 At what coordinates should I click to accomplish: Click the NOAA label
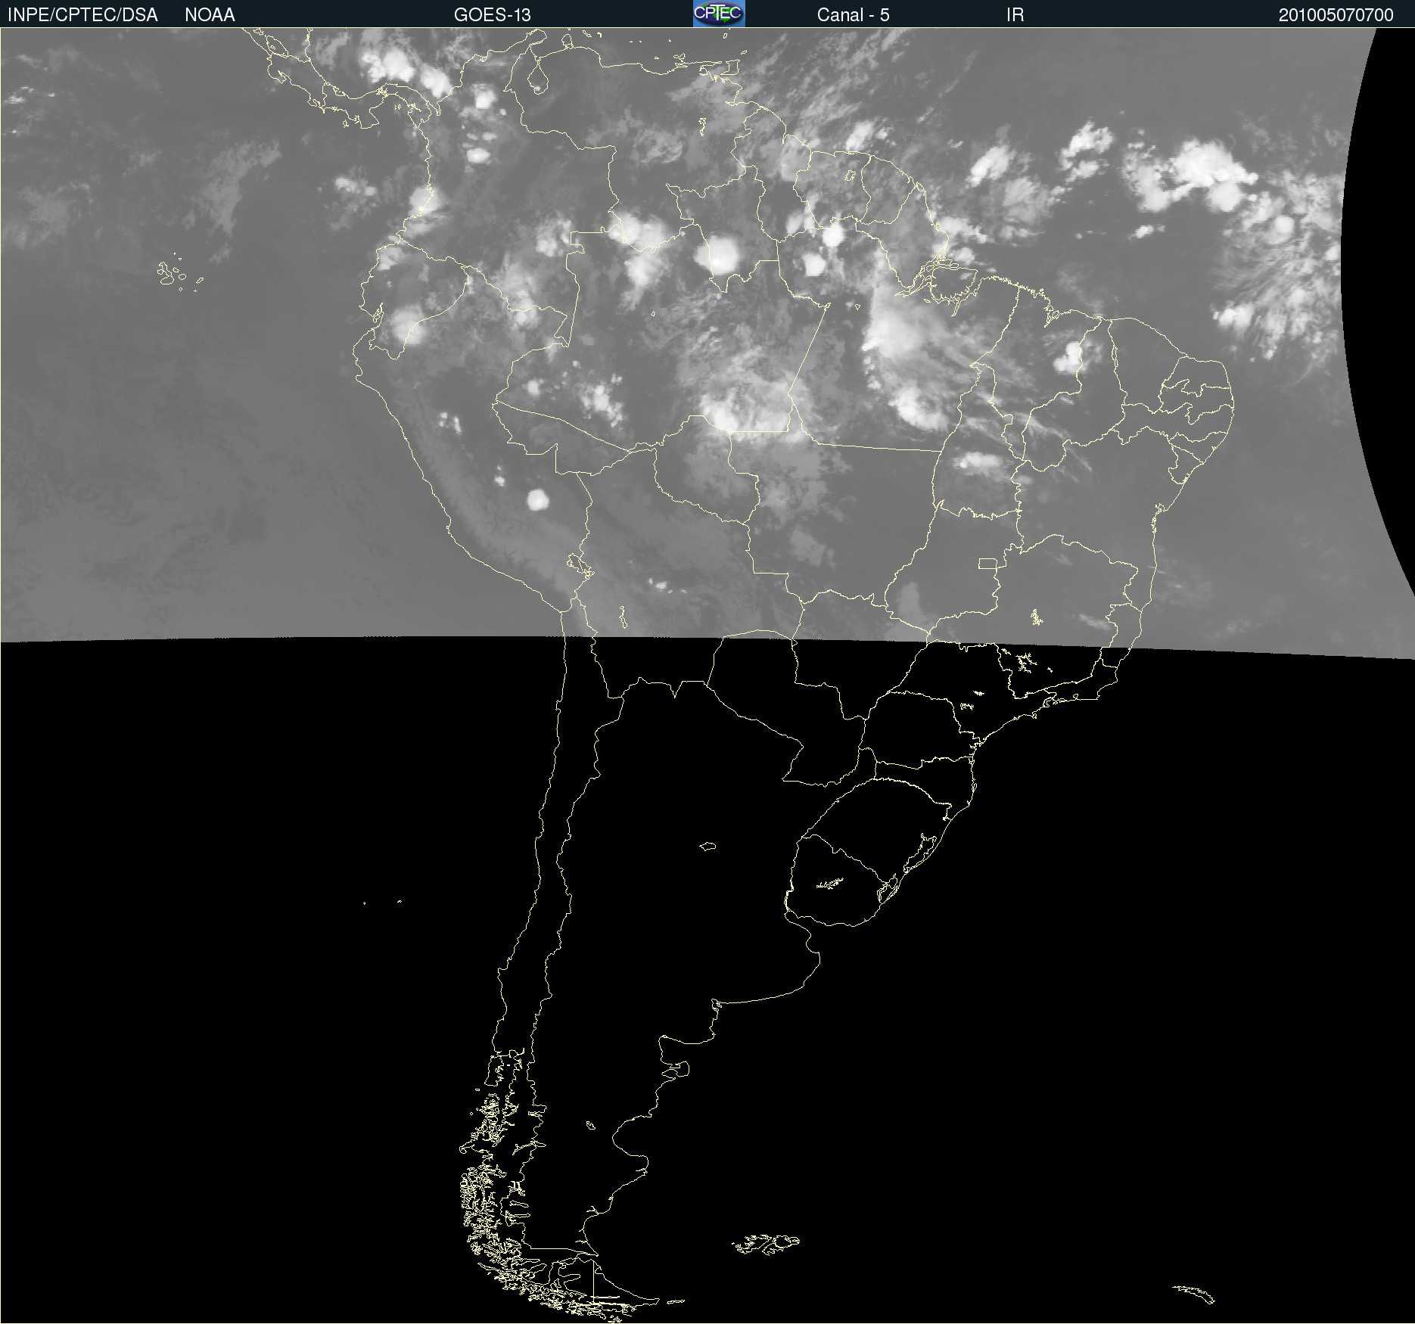point(210,15)
